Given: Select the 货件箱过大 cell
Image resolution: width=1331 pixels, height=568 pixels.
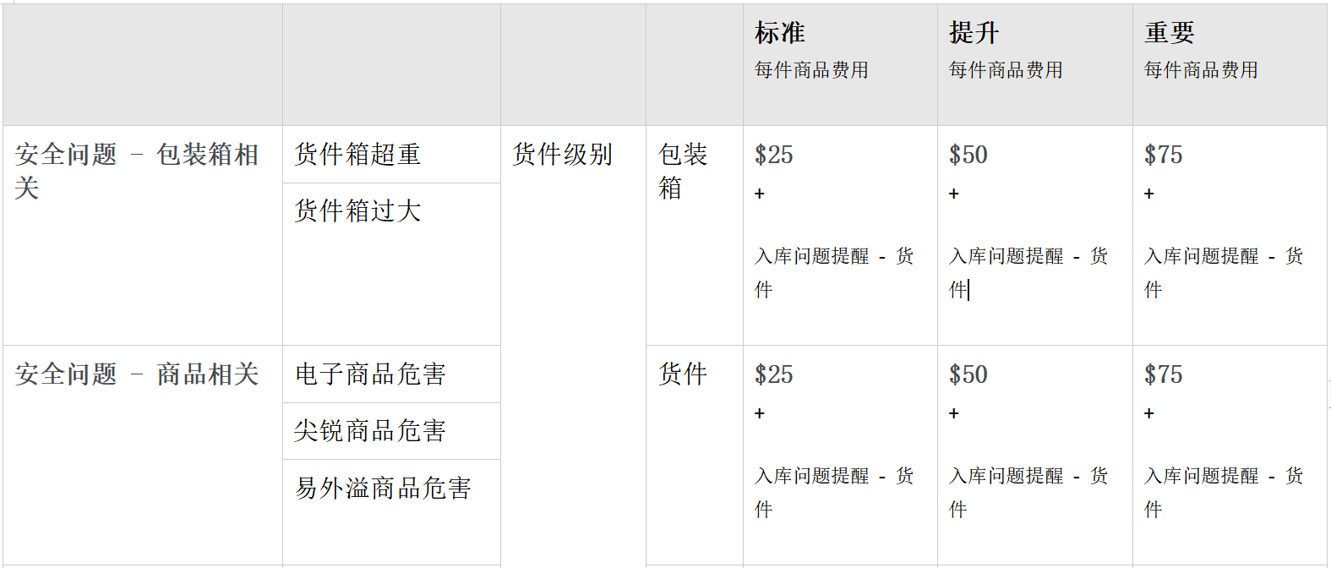Looking at the screenshot, I should [391, 264].
